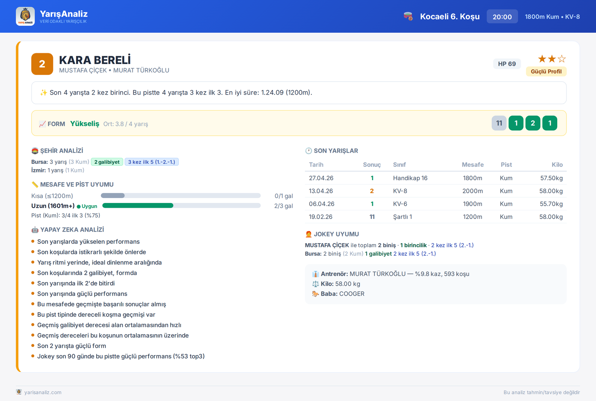Click the ruler icon beside MESAFE VE PİST UYUMU

point(35,184)
